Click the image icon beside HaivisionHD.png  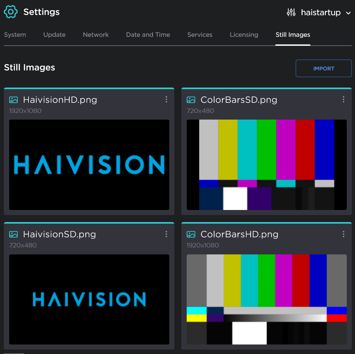pos(14,100)
